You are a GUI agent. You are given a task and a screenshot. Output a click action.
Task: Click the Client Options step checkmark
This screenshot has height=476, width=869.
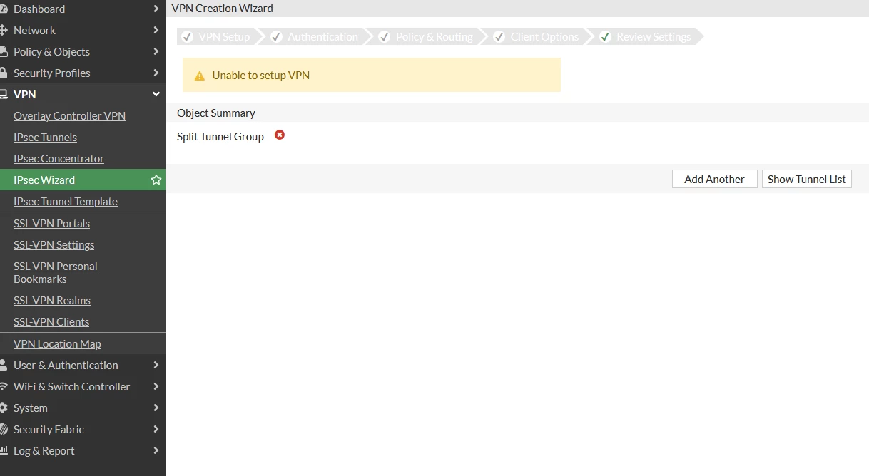(499, 37)
